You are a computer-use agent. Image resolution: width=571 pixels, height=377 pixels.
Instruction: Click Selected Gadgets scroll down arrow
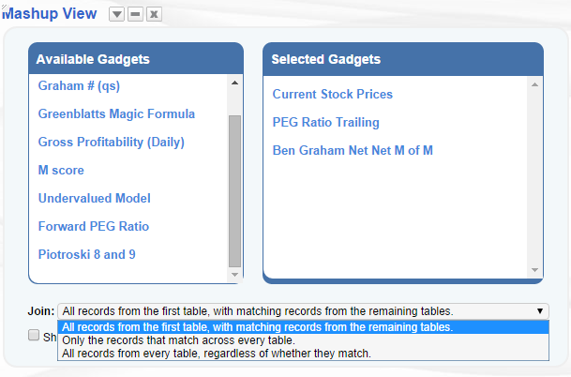(x=534, y=270)
